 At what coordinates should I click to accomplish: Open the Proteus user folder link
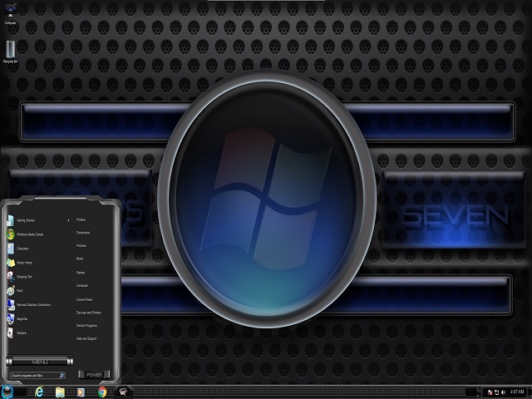(x=81, y=219)
